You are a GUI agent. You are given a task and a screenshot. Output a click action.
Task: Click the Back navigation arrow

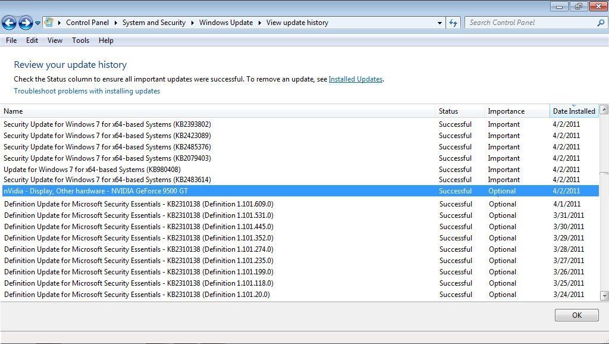point(9,23)
